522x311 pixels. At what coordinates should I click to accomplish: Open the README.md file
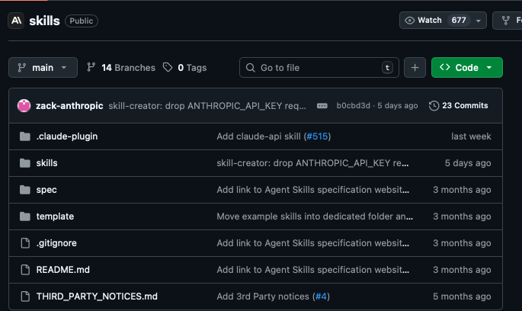pyautogui.click(x=63, y=269)
